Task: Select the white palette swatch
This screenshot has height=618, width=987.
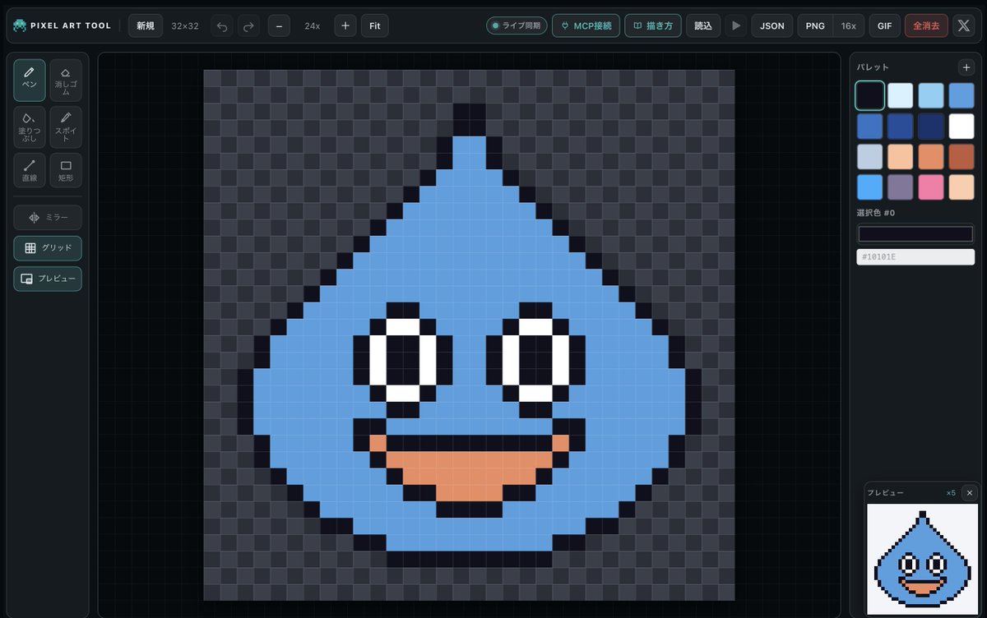Action: 962,126
